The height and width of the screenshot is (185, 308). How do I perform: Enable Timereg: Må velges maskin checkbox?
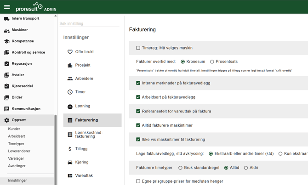(138, 48)
